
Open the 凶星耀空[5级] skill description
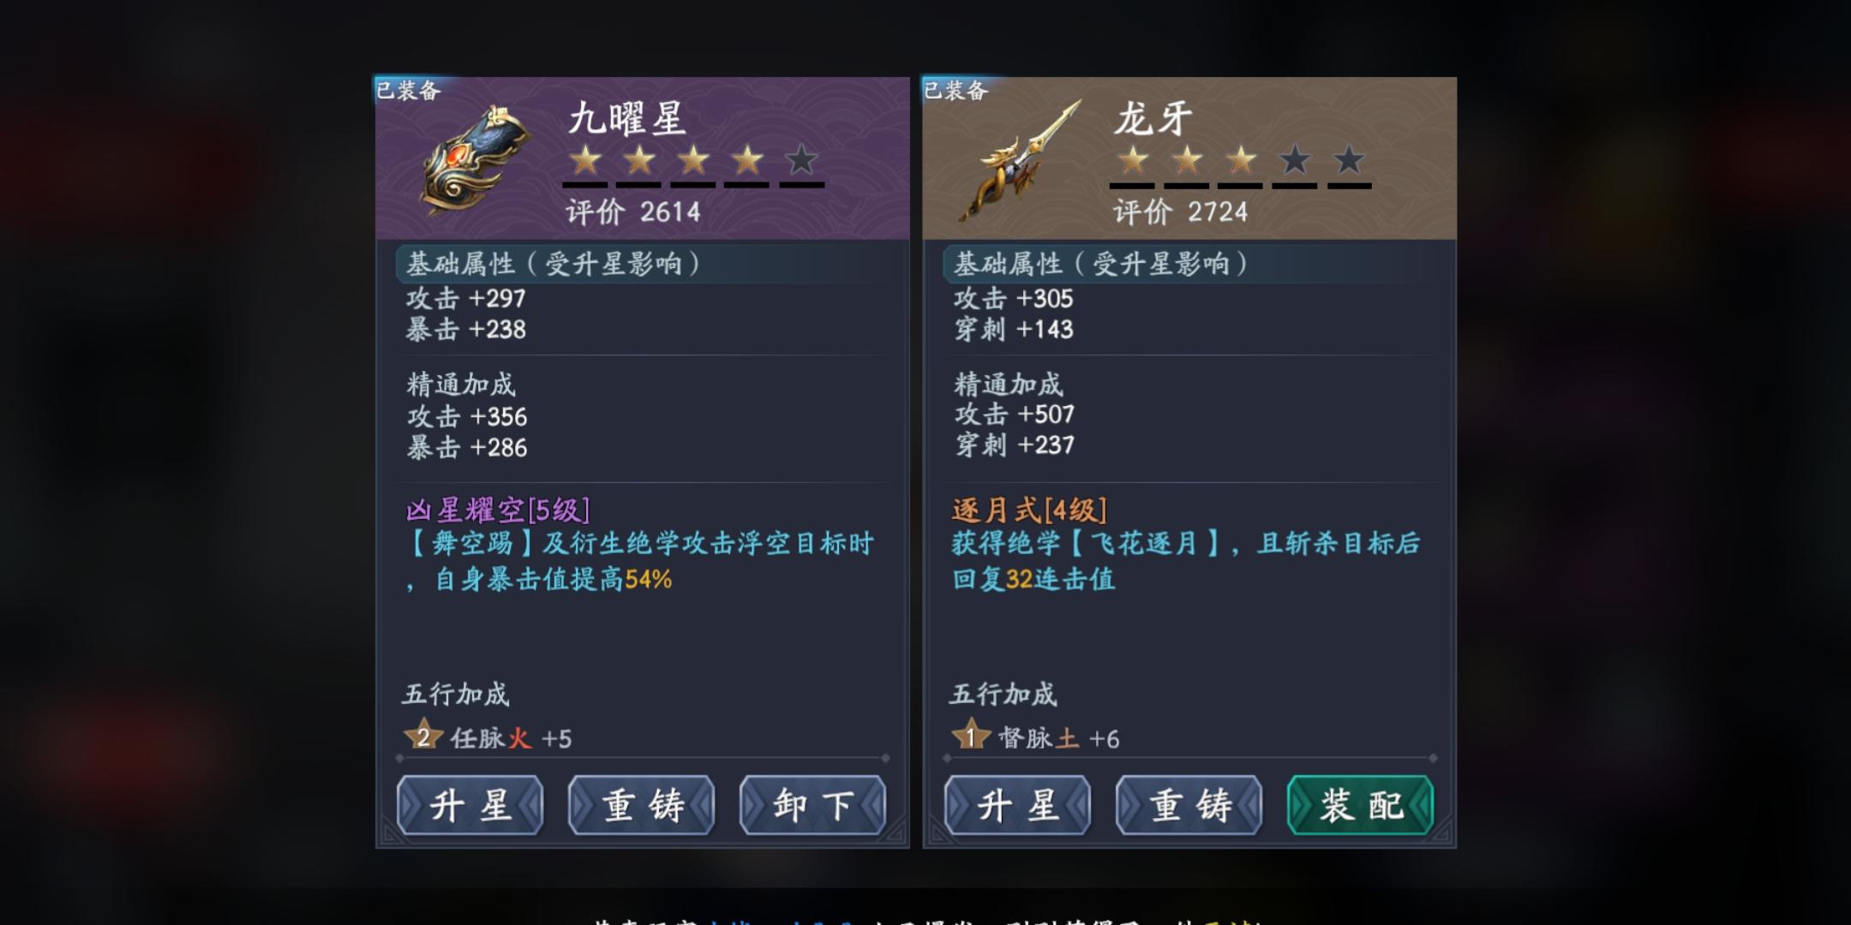[498, 510]
